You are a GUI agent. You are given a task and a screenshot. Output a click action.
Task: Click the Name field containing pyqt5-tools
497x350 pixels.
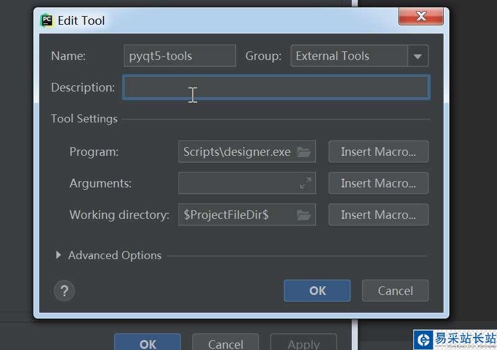[180, 56]
